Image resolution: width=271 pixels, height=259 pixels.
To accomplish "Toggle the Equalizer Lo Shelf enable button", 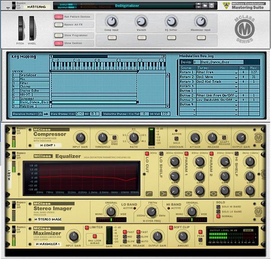I will (161, 154).
